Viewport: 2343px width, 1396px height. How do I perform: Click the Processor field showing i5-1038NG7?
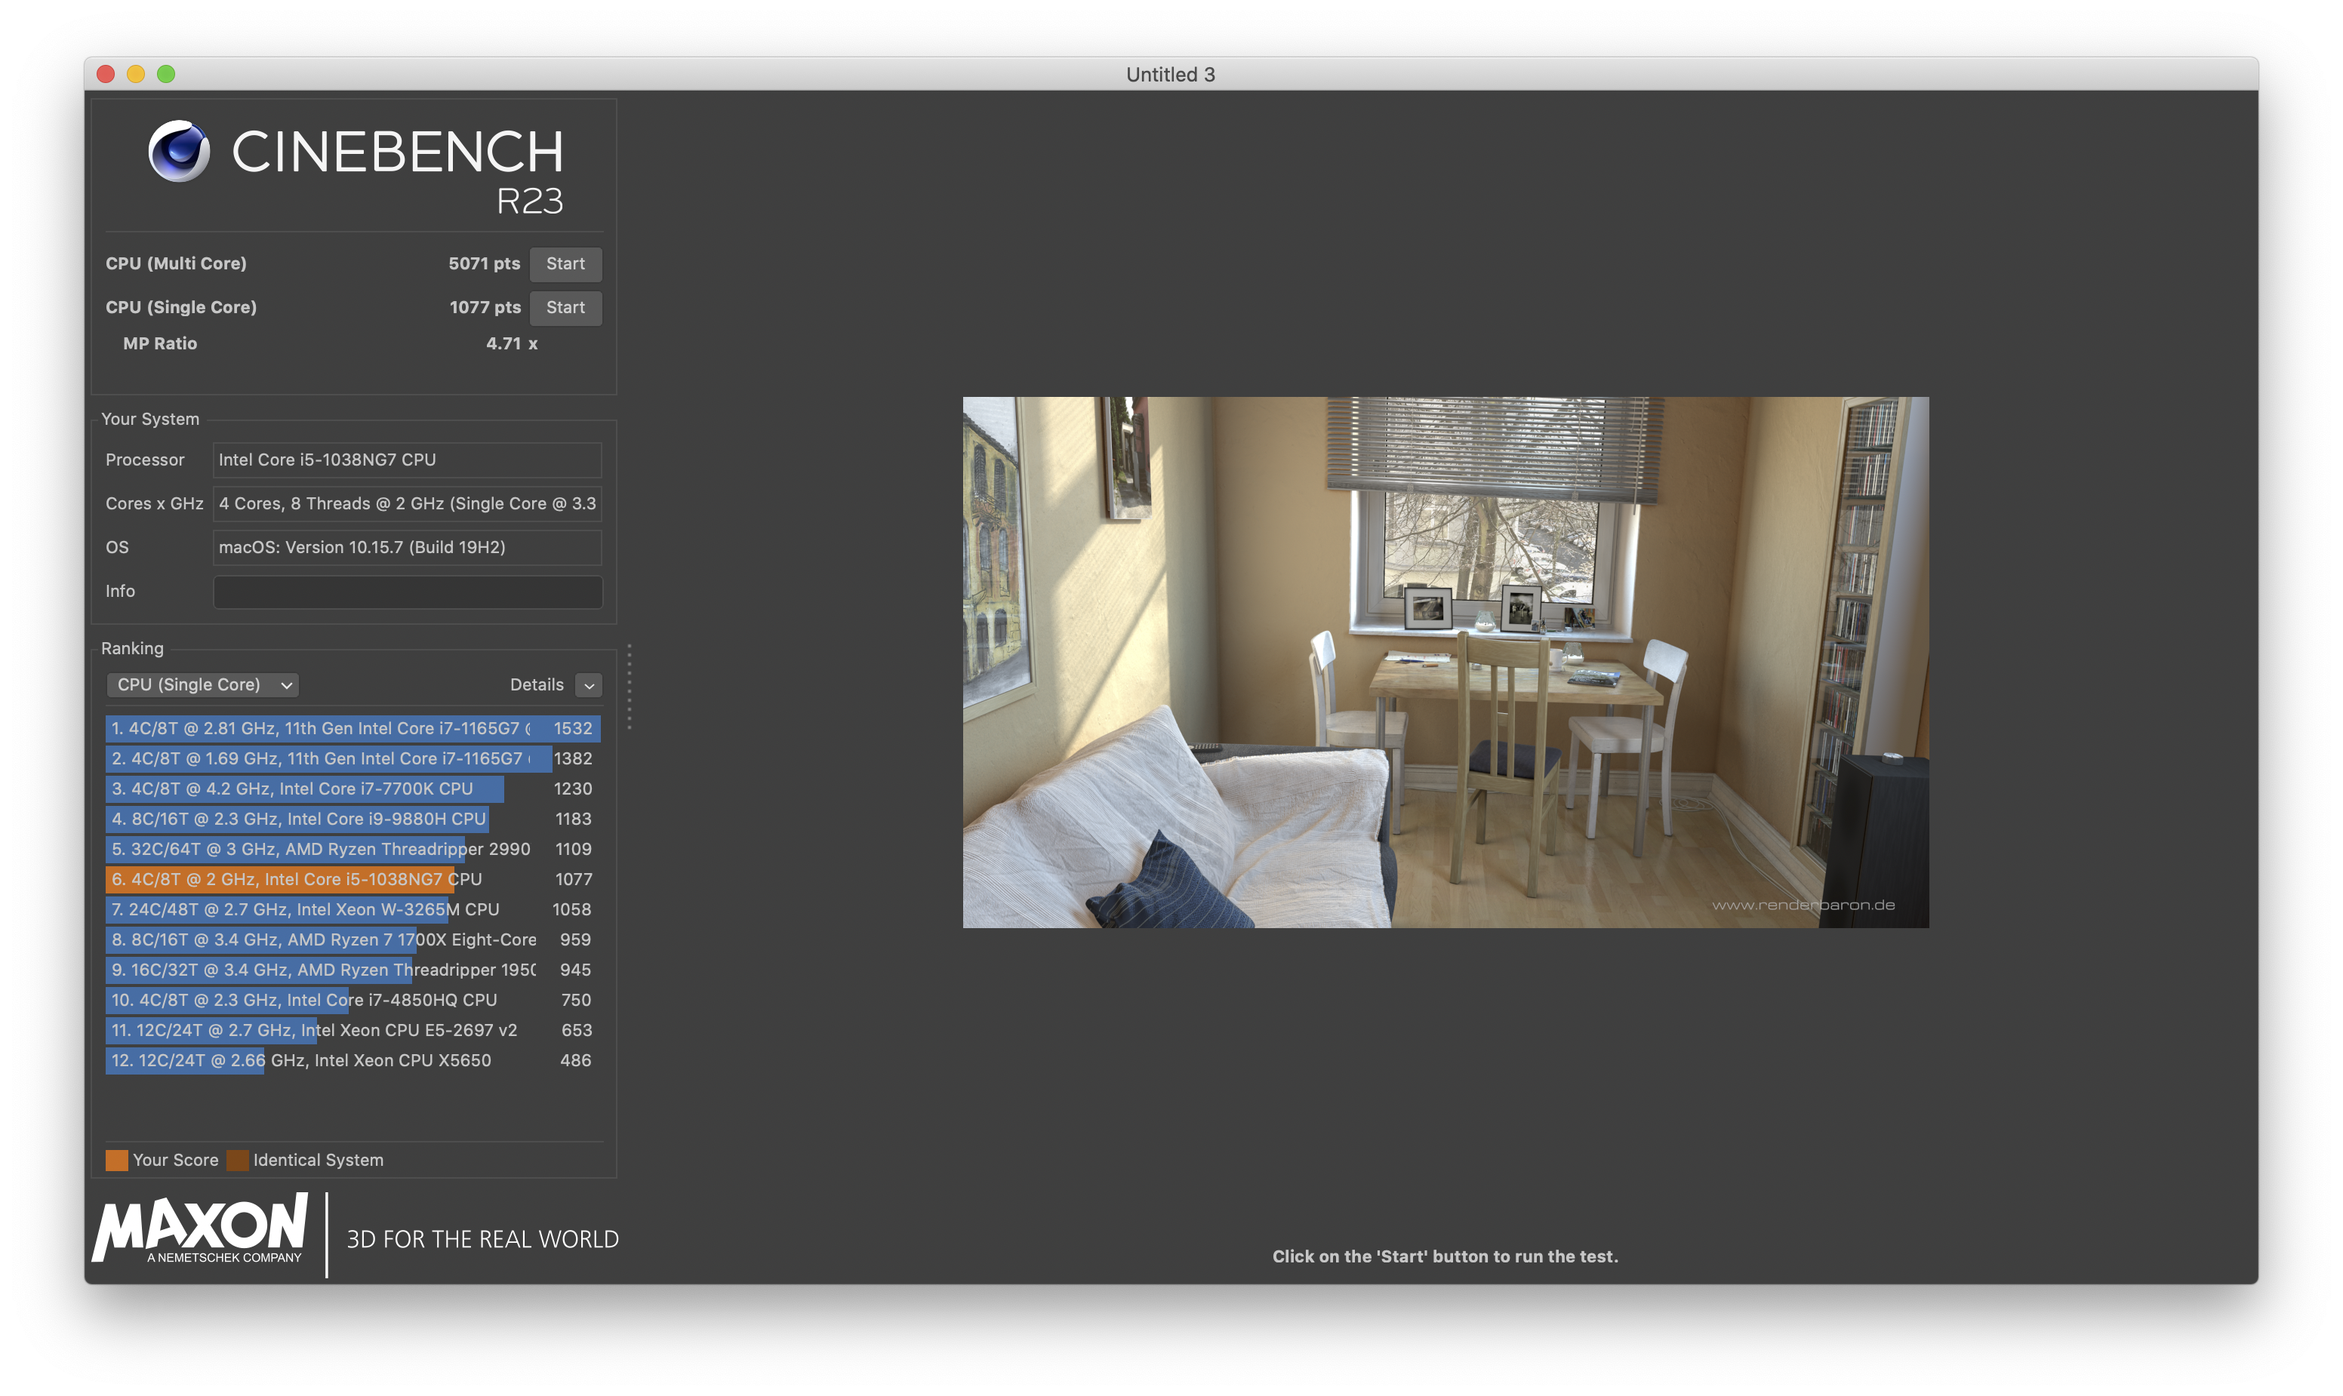coord(407,460)
